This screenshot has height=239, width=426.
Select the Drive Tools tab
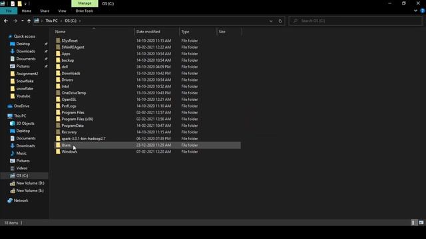pos(85,11)
